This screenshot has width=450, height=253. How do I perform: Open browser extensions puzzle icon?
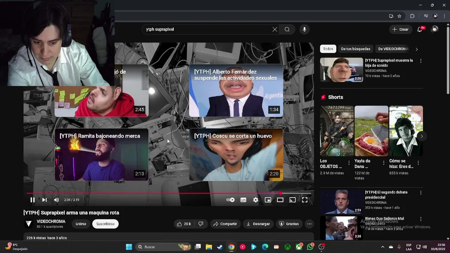412,16
